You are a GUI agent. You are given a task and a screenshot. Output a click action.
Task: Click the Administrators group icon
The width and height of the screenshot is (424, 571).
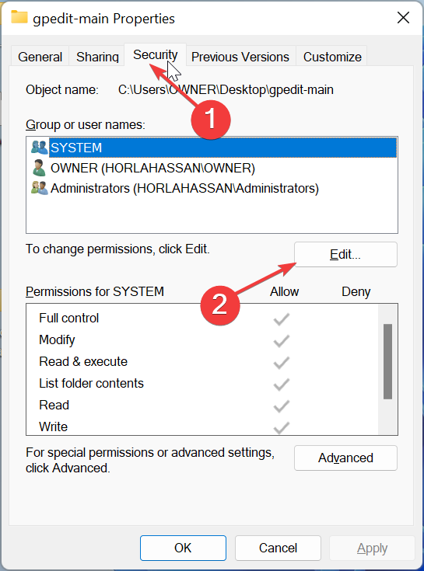tap(39, 188)
